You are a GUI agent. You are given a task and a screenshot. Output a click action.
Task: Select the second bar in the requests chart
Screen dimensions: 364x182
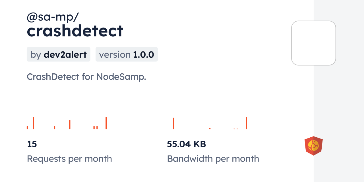[x=33, y=123]
